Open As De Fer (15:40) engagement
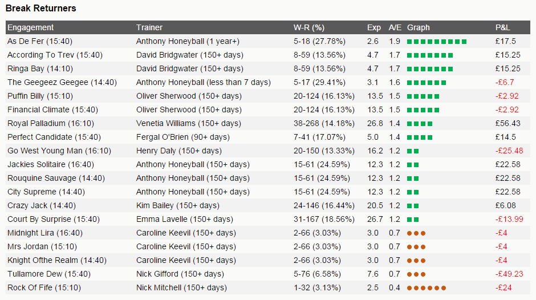Viewport: 536px width, 300px height. pos(40,41)
